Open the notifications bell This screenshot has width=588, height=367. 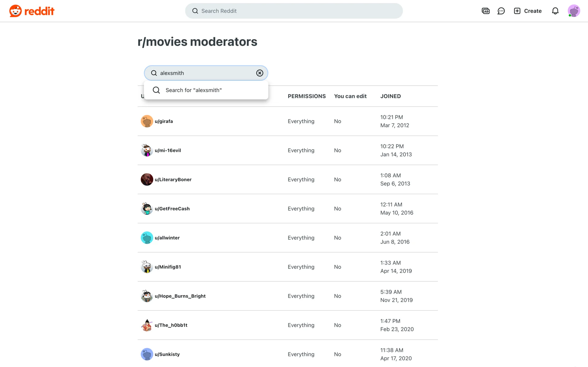pos(555,11)
